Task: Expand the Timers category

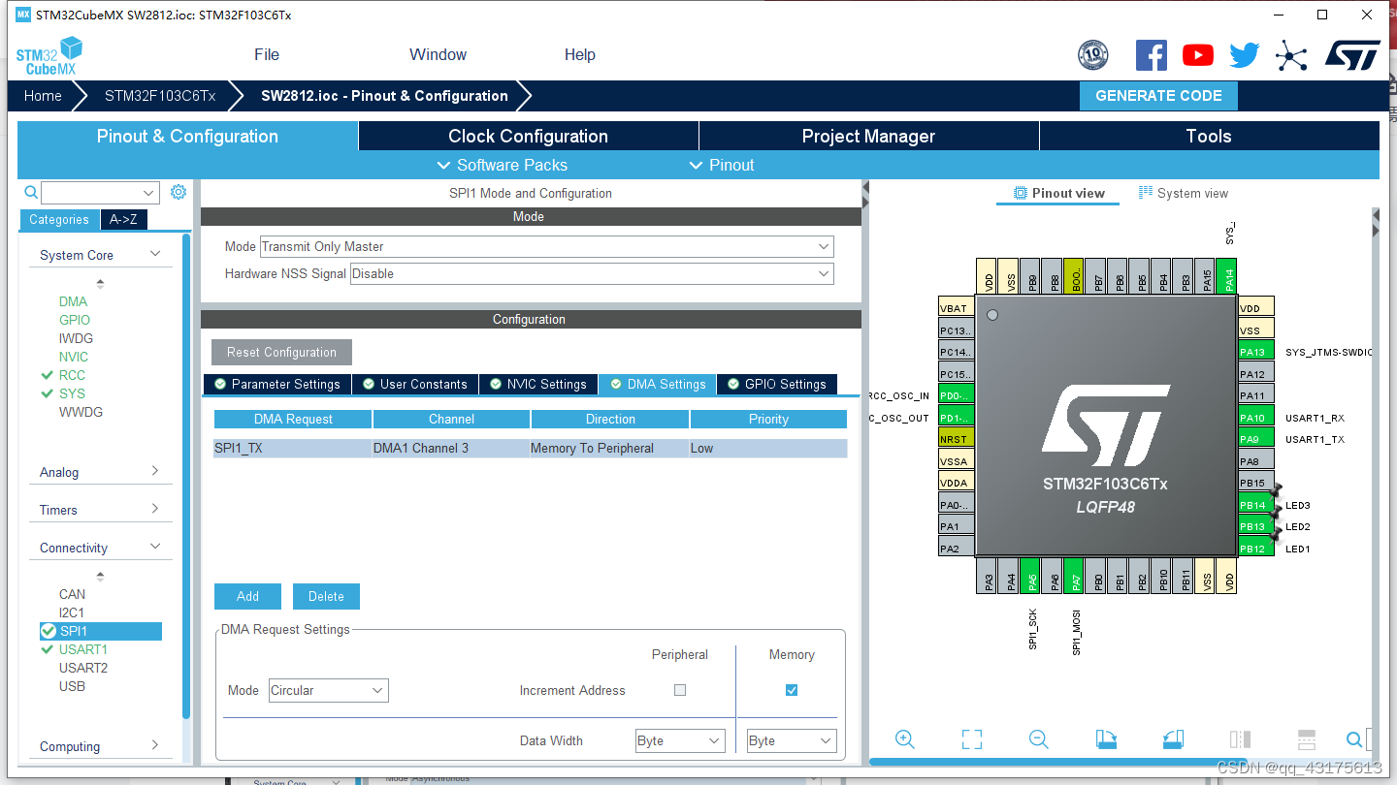Action: pyautogui.click(x=100, y=510)
